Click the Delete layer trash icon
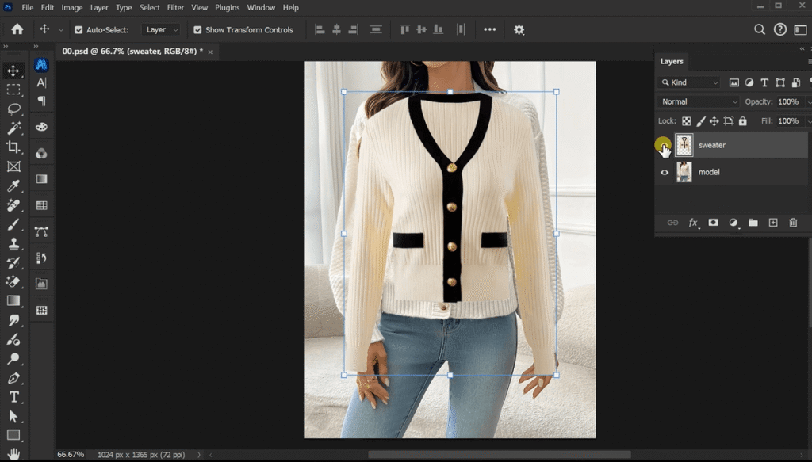This screenshot has width=812, height=462. [793, 223]
